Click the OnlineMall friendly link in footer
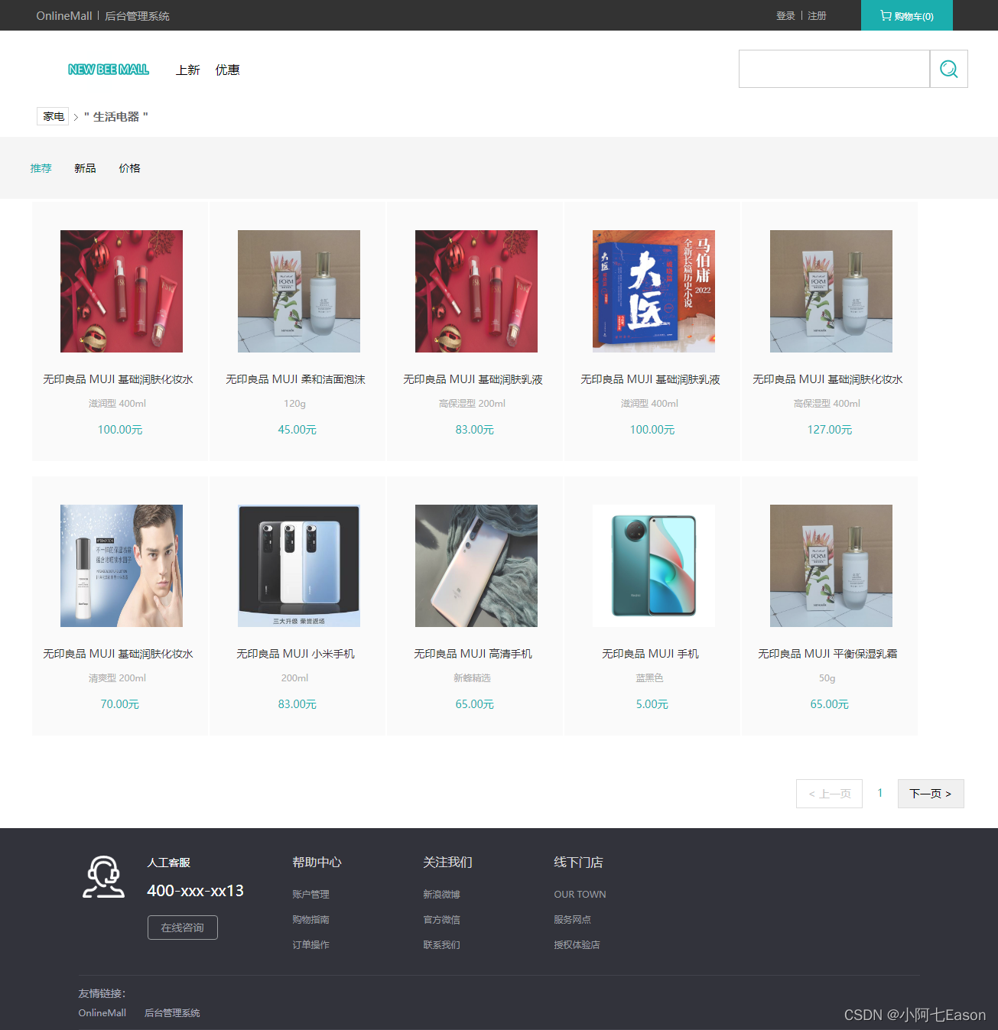Viewport: 998px width, 1030px height. tap(102, 1012)
